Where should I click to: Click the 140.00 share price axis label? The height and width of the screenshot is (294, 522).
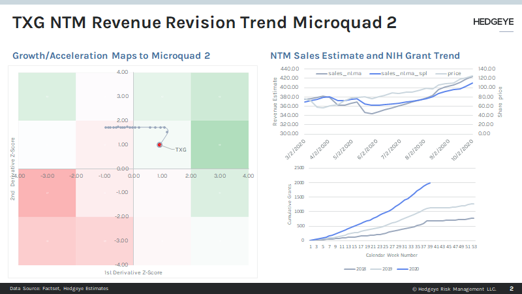tap(487, 69)
